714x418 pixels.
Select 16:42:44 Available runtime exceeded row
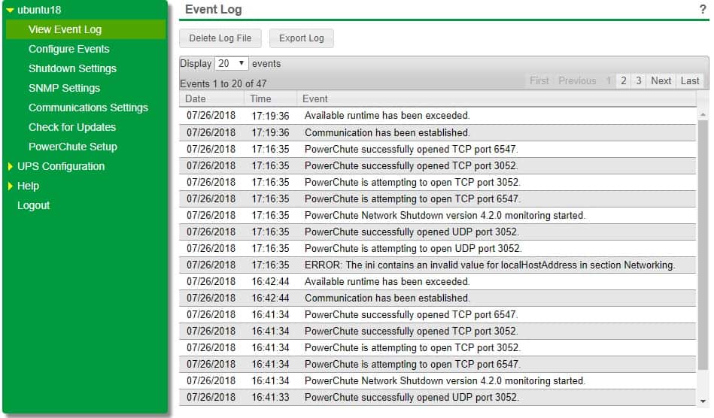[x=438, y=281]
